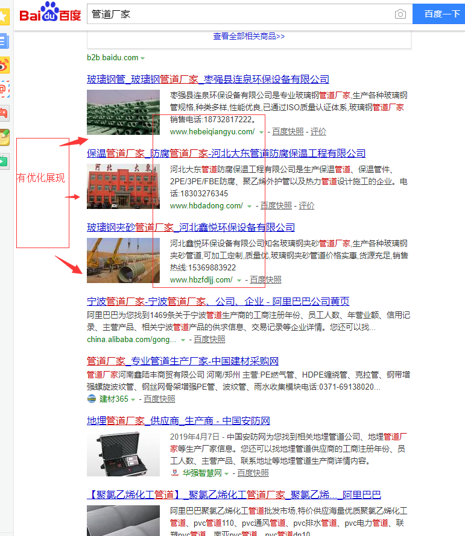Open 百度快照 next to 建材365

coord(159,399)
